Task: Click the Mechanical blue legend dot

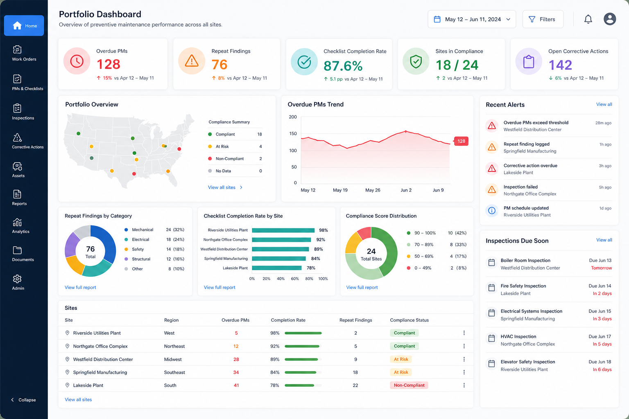Action: [126, 230]
